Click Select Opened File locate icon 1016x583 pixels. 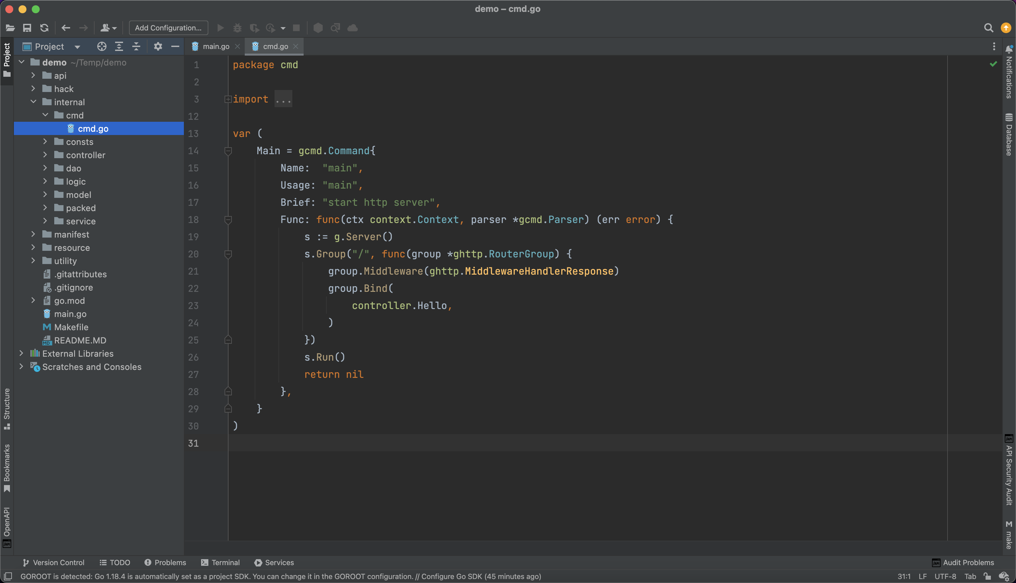102,46
